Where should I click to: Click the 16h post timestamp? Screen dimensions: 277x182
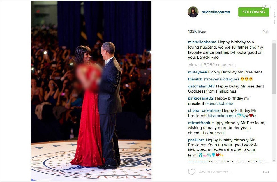266,31
